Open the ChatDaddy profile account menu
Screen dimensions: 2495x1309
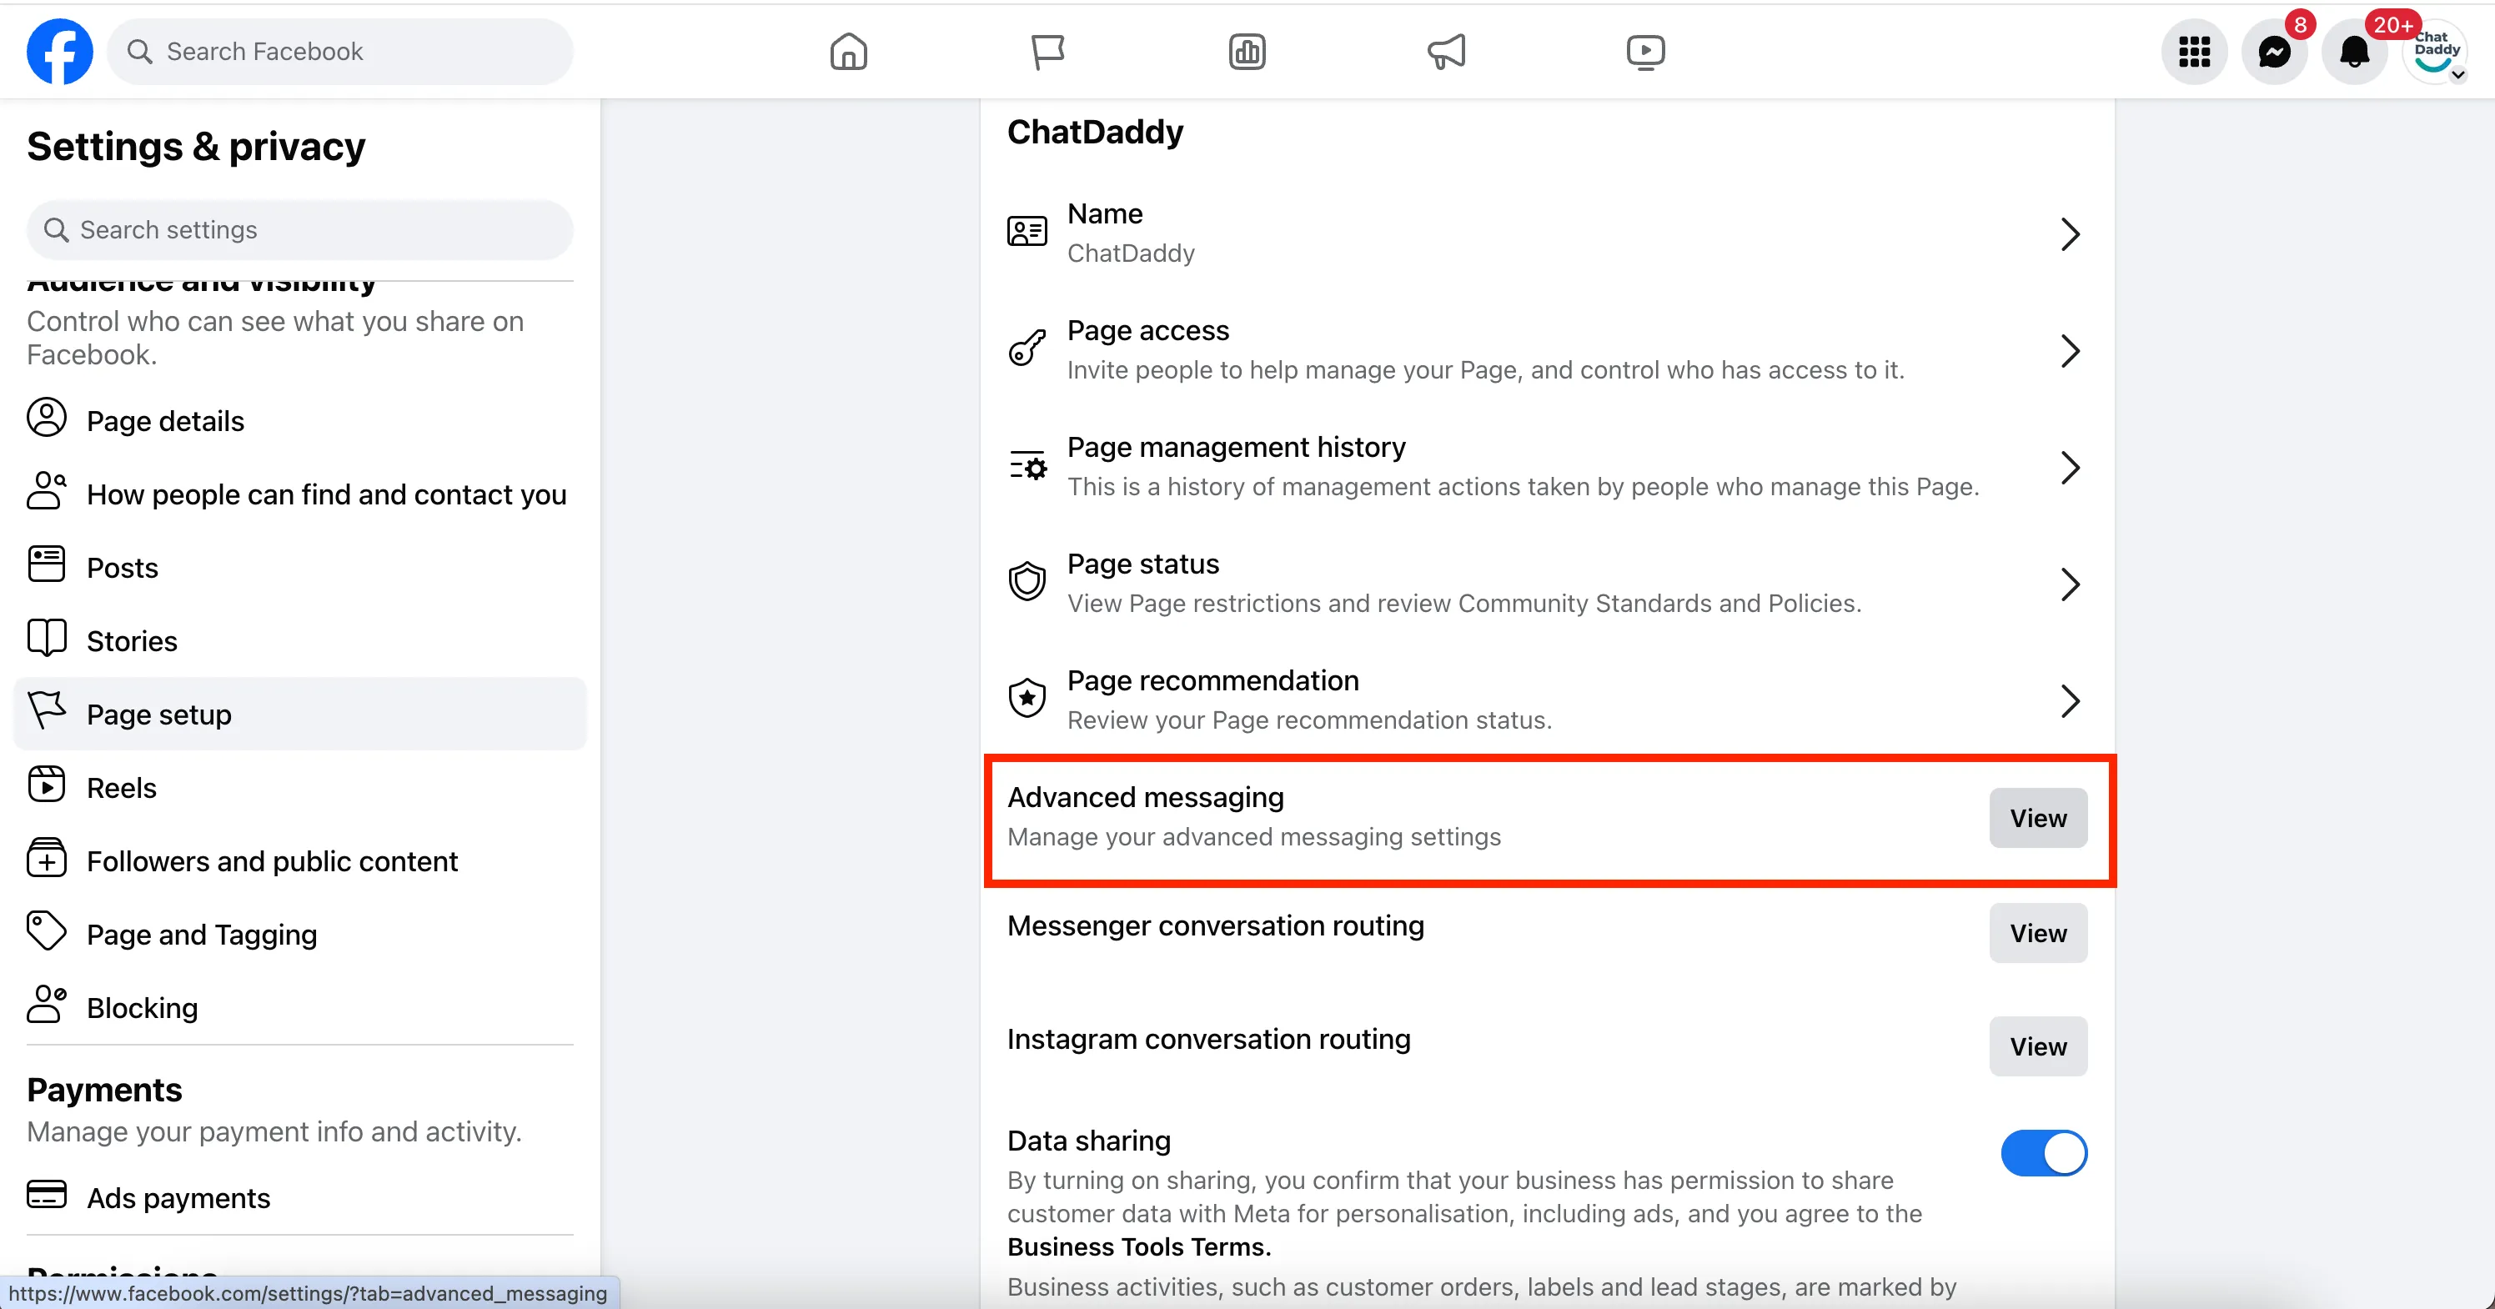[2435, 52]
